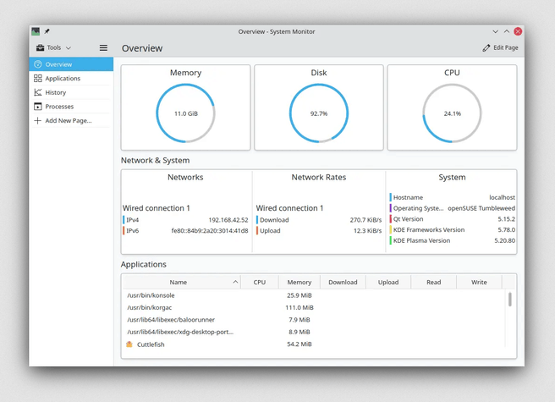
Task: Open the Processes page text in the sidebar
Action: point(59,107)
